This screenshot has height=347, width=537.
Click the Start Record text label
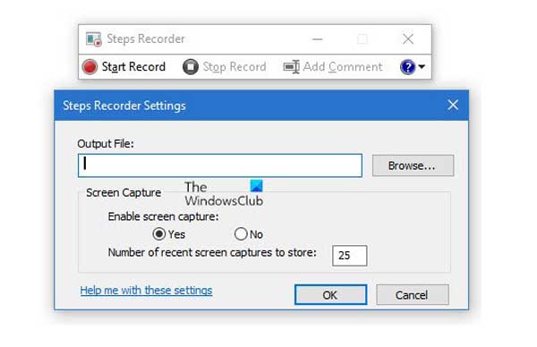133,66
